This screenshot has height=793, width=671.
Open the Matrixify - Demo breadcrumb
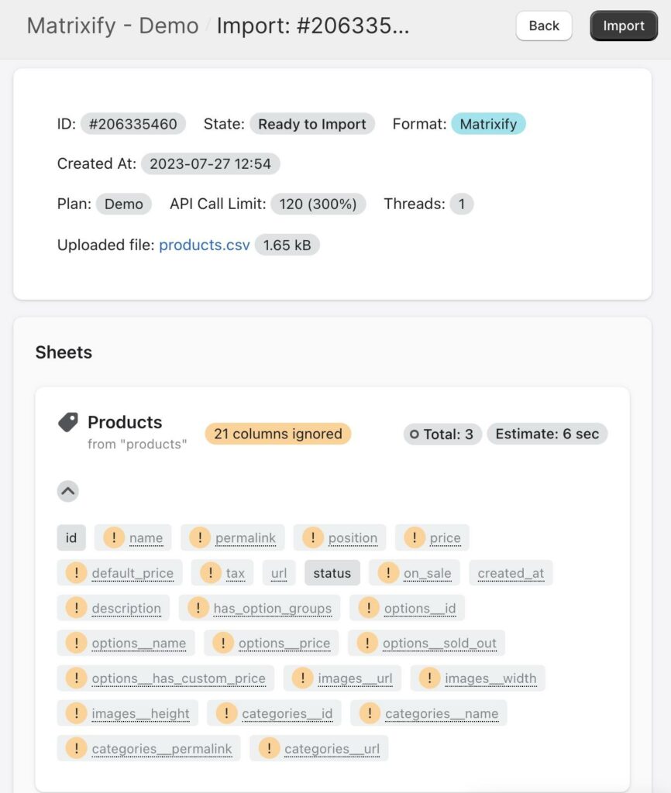[x=112, y=26]
